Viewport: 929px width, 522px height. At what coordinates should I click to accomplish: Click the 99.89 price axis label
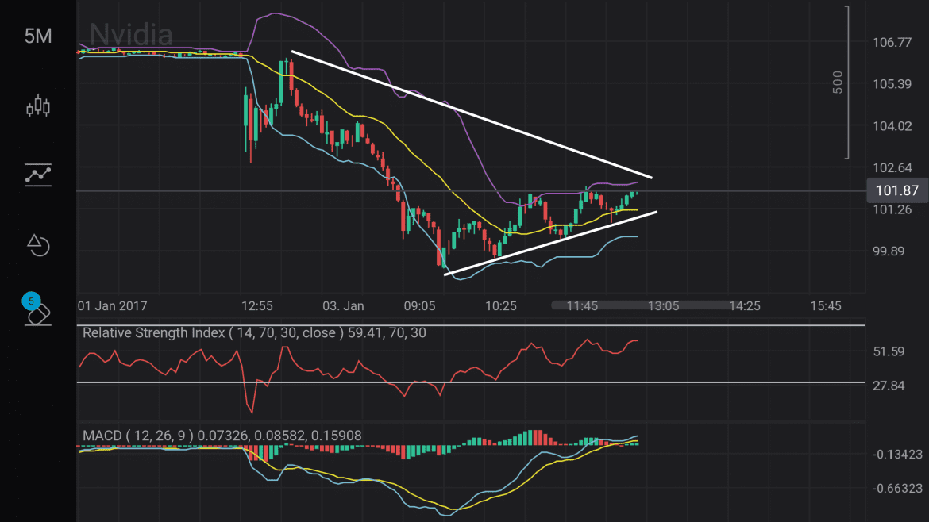pyautogui.click(x=889, y=251)
